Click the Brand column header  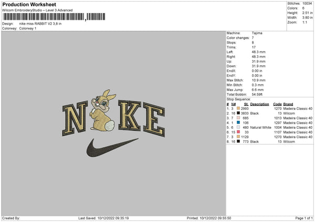tap(288, 104)
